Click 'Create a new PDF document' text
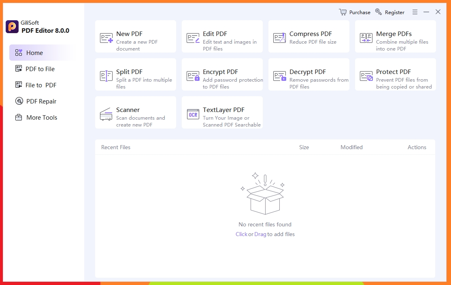This screenshot has width=451, height=285. [137, 45]
